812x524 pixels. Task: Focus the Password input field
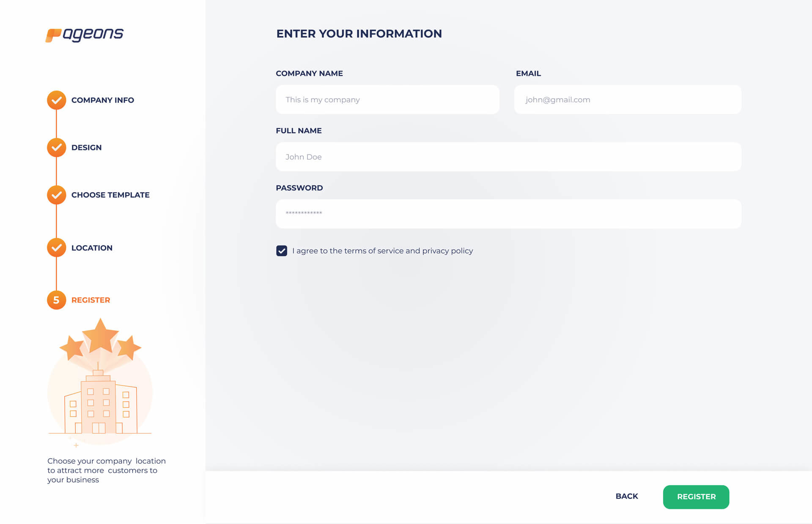[508, 214]
